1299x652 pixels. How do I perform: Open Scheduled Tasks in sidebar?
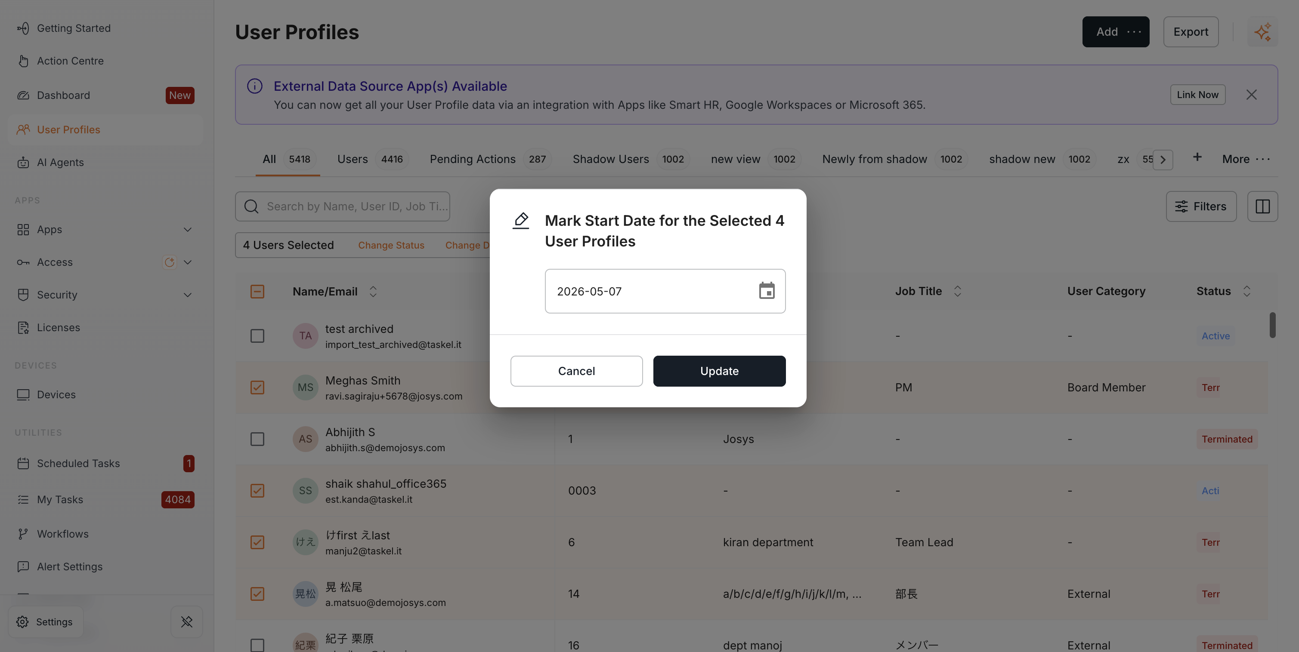click(x=78, y=463)
